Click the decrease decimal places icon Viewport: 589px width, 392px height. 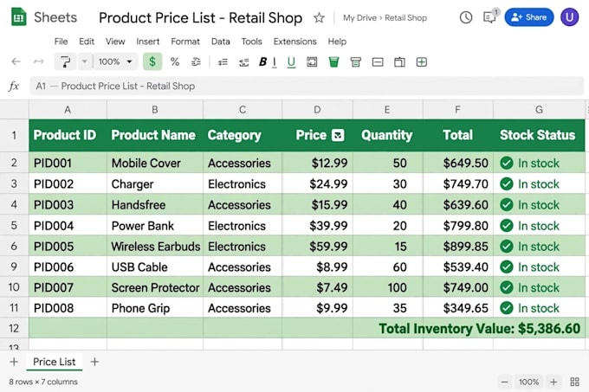click(x=223, y=62)
